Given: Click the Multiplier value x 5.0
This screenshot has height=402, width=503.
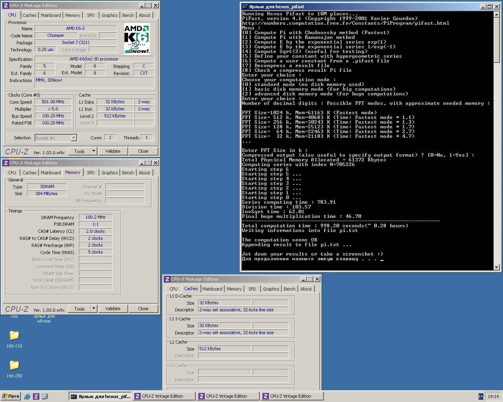Looking at the screenshot, I should (53, 109).
